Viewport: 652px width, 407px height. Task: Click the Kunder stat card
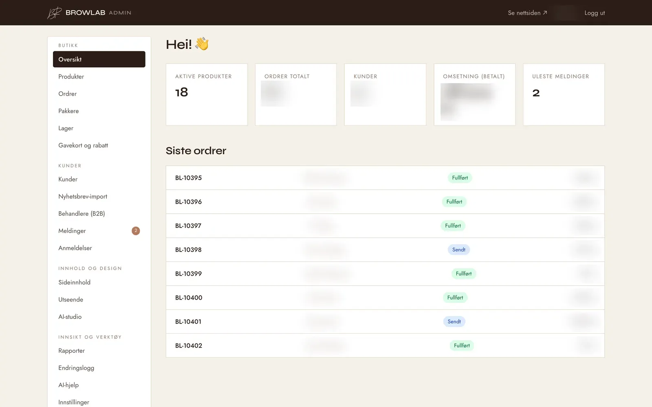(x=385, y=94)
